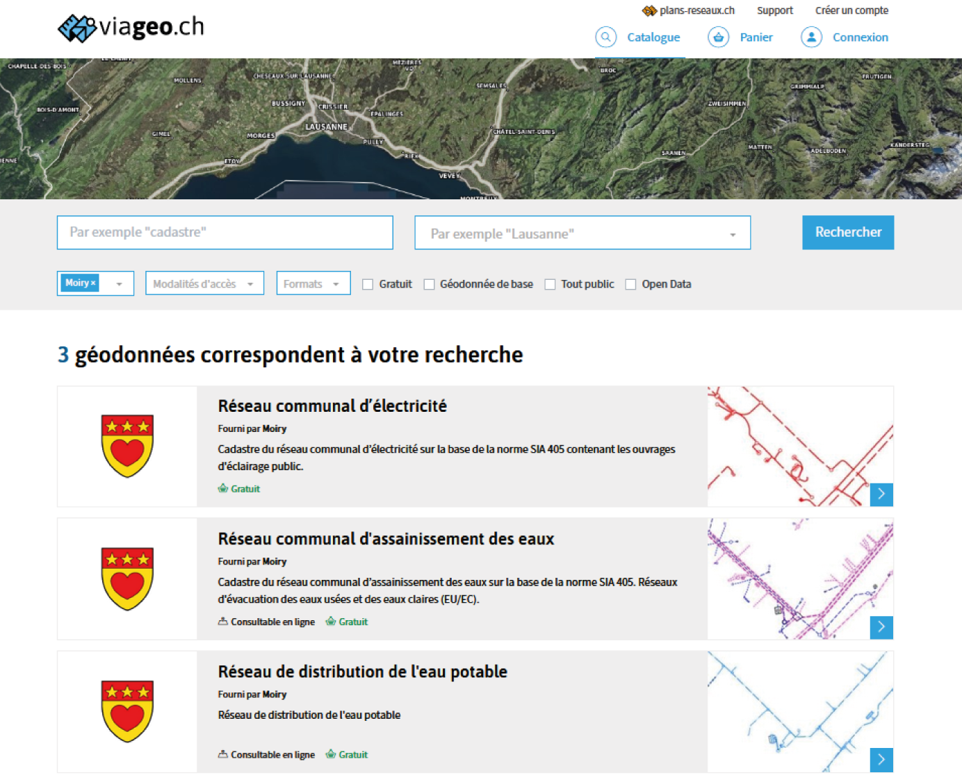Click "Fourni par Moiry" under électricité
This screenshot has height=782, width=962.
252,429
